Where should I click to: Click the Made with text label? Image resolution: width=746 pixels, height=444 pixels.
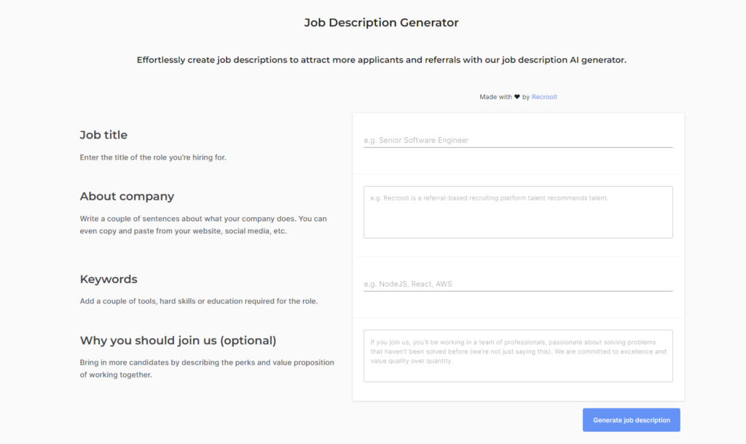(x=495, y=97)
